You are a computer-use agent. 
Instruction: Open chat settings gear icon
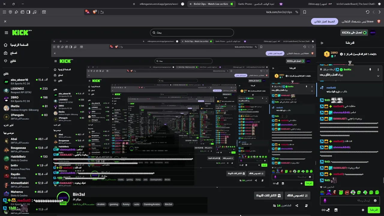[x=363, y=210]
